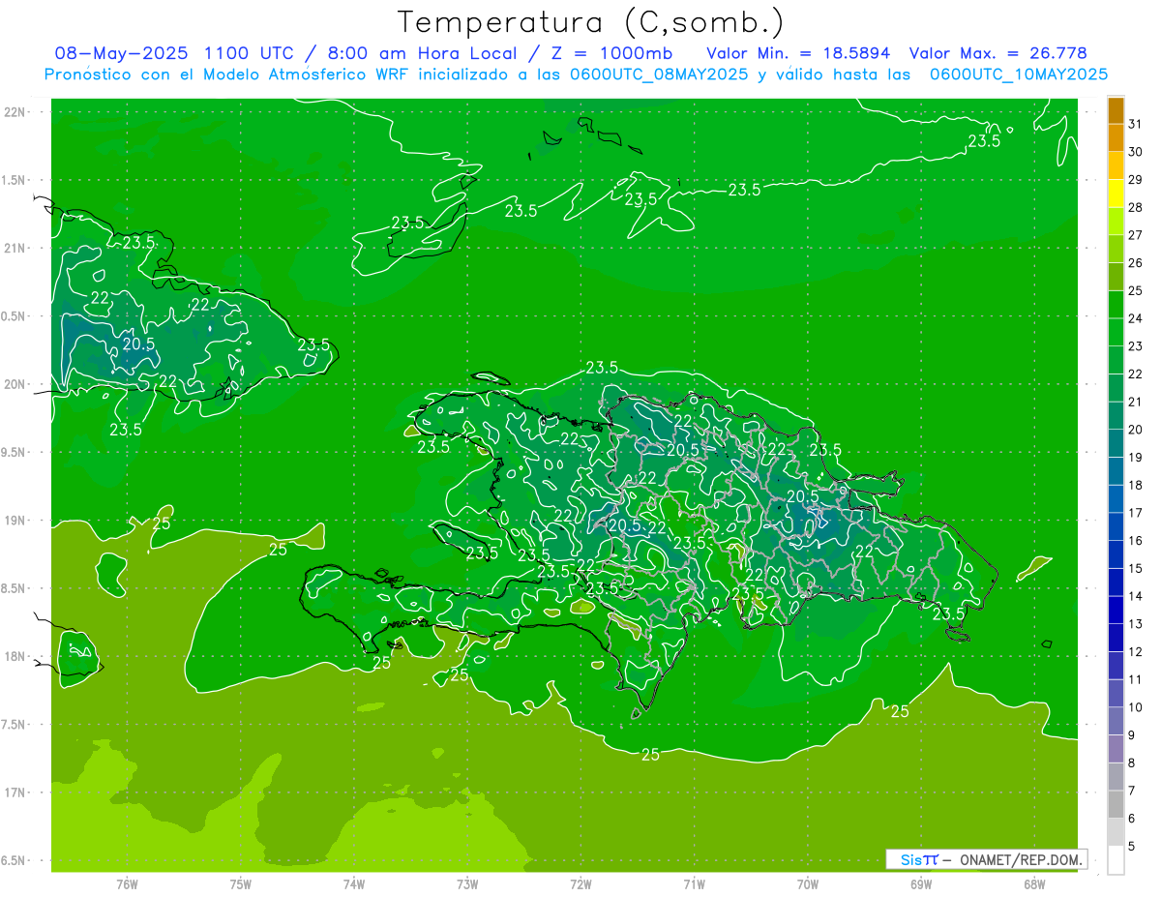Click the '71W' longitude label
This screenshot has height=897, width=1161.
[694, 883]
